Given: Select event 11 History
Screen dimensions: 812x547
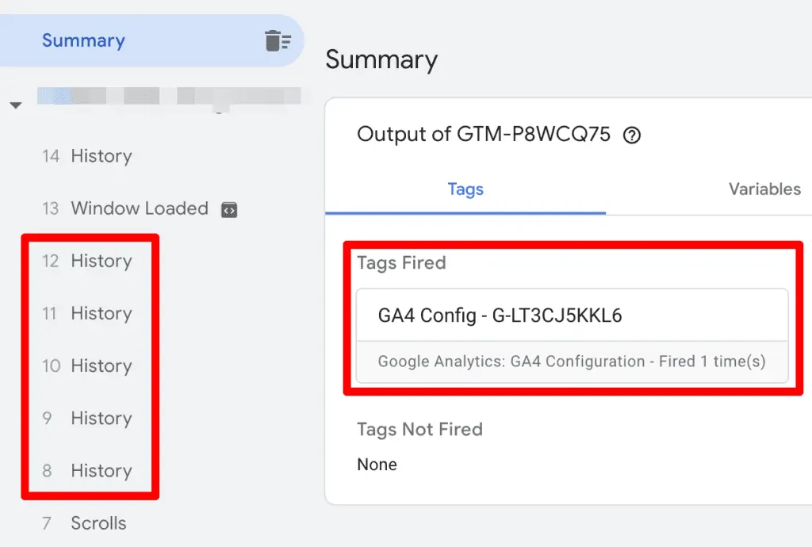Looking at the screenshot, I should [101, 313].
